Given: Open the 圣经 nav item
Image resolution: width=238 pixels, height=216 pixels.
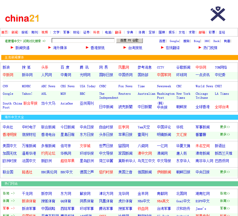Looking at the screenshot, I should point(222,32).
